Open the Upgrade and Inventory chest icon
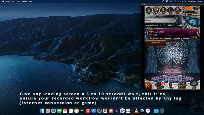This screenshot has height=115, width=204. point(182,85)
